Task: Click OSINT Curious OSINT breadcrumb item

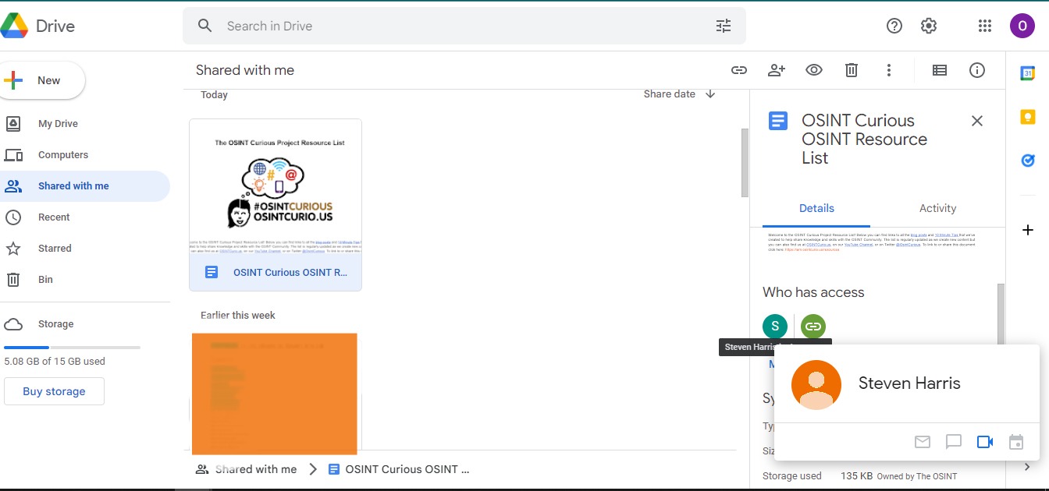Action: (407, 469)
